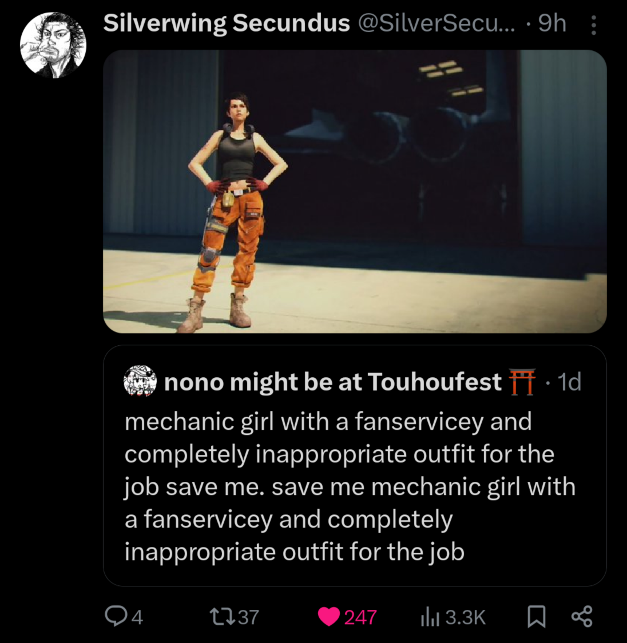Image resolution: width=627 pixels, height=643 pixels.
Task: Open Silverwing Secundus profile avatar
Action: tap(53, 46)
